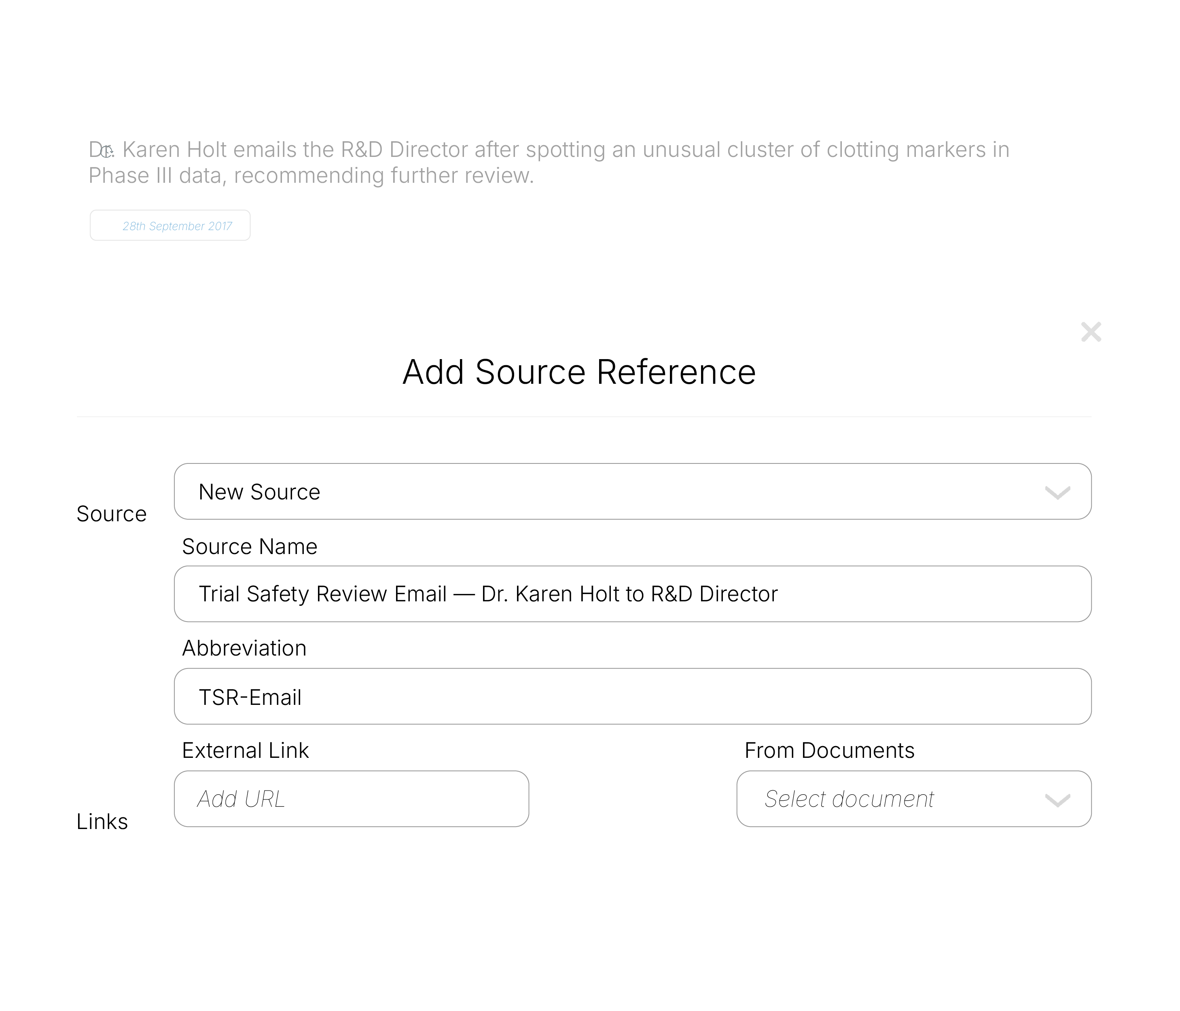
Task: Close the Add Source Reference dialog
Action: pos(1091,332)
